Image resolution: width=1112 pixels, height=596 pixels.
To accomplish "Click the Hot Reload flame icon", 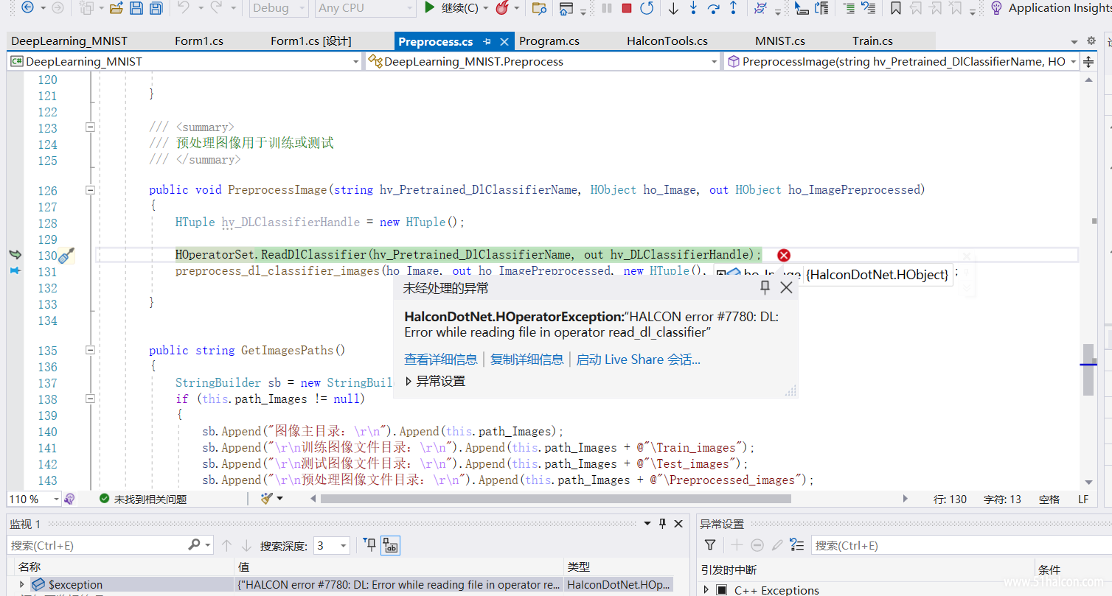I will [x=503, y=8].
